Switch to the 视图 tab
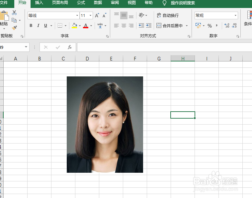Viewport: 252px width, 198px height. coord(131,3)
